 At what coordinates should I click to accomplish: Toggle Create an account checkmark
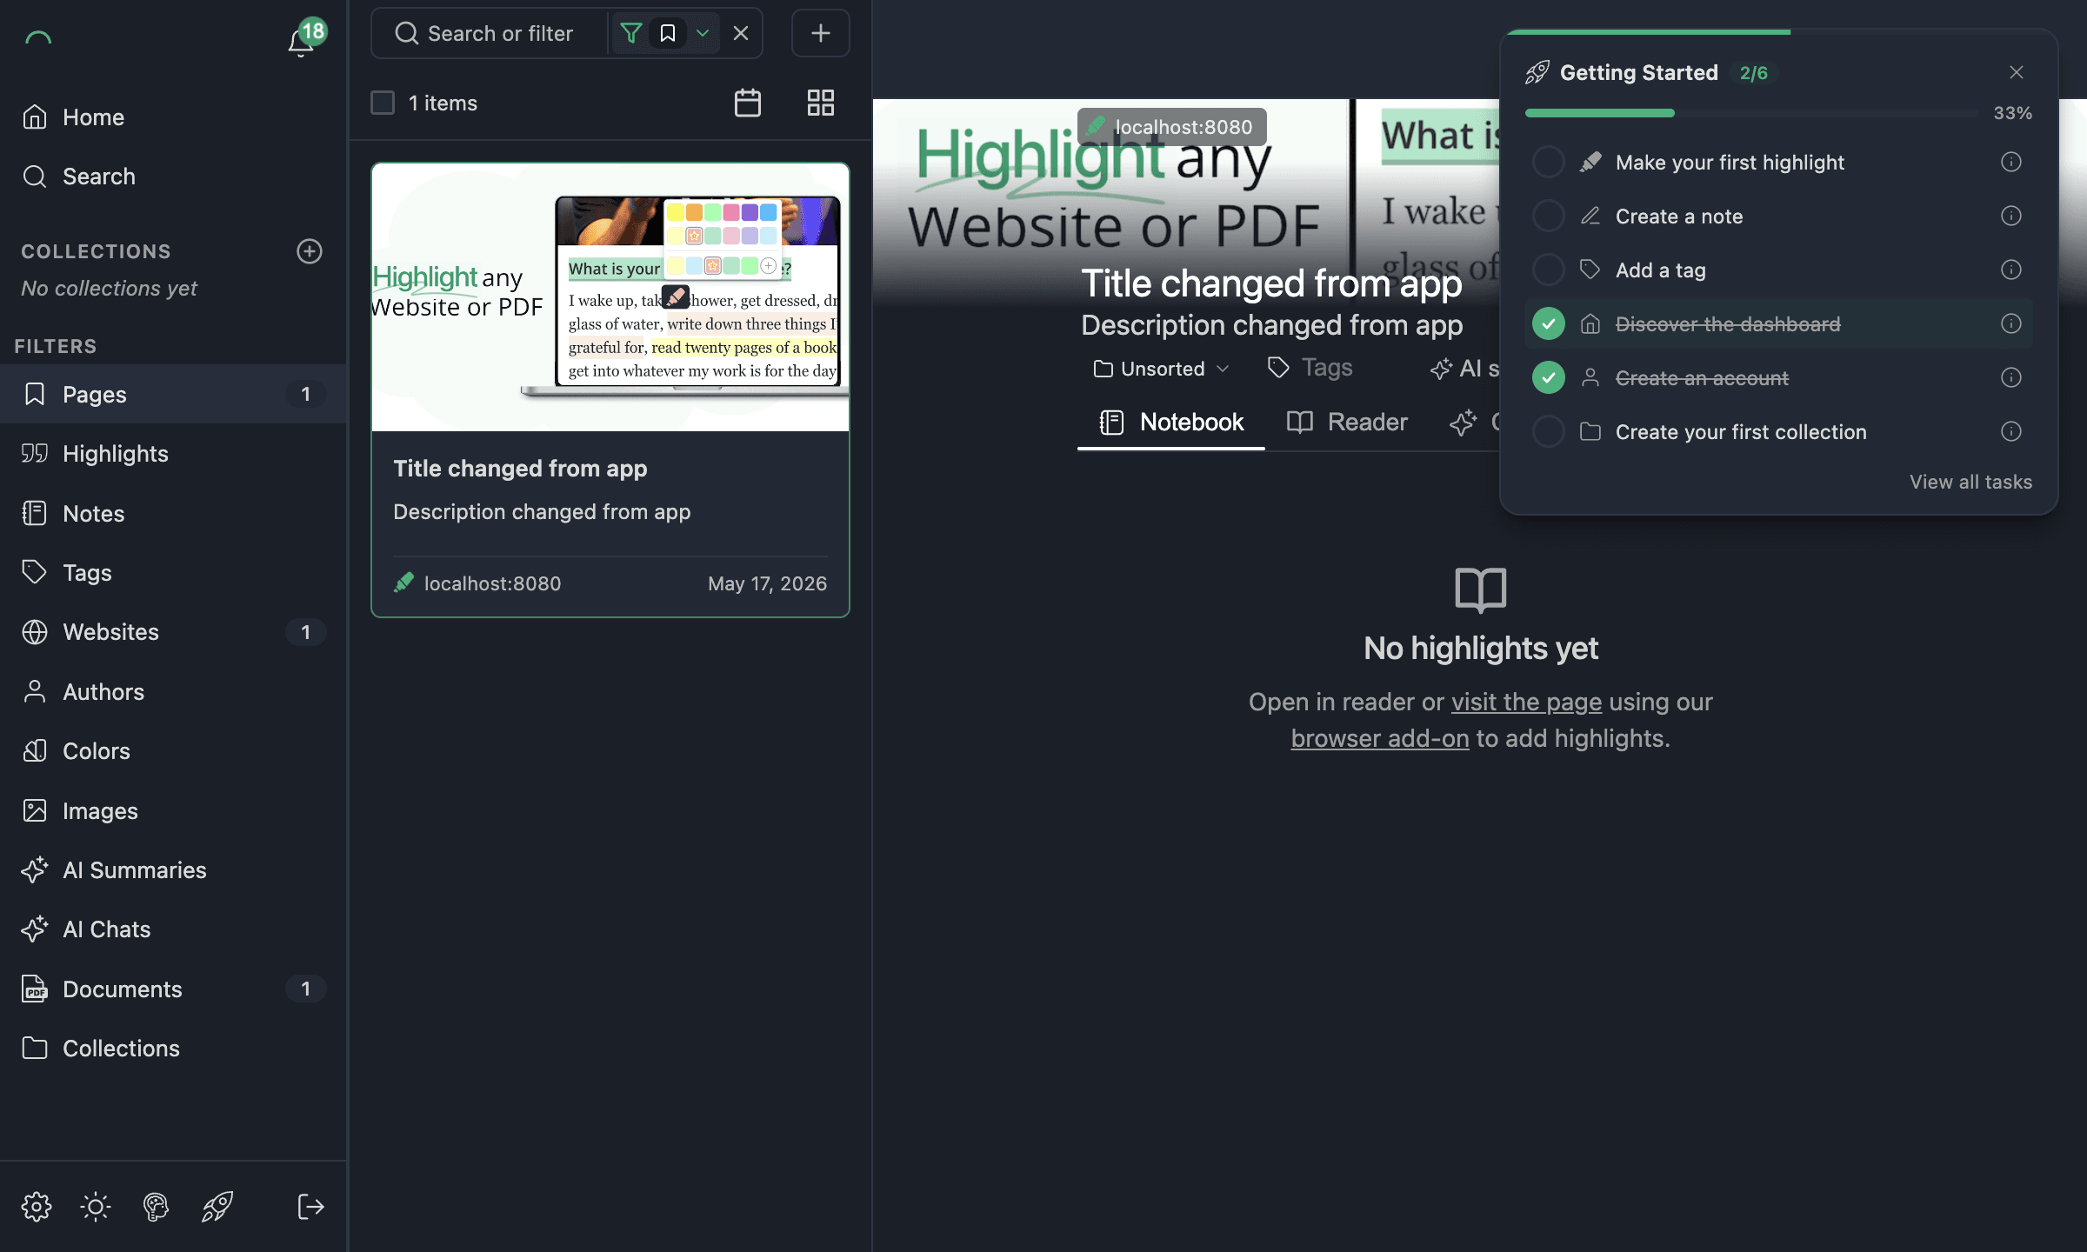pos(1548,377)
